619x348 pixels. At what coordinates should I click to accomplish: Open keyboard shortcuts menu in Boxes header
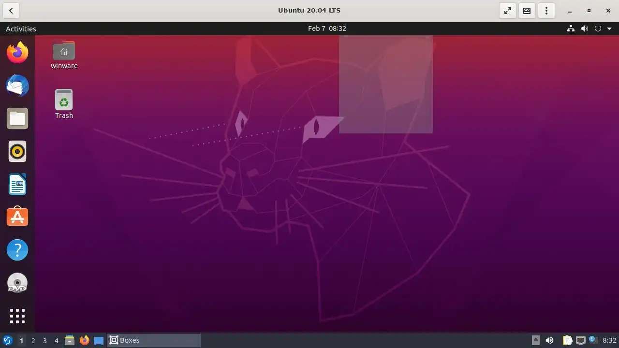tap(527, 10)
